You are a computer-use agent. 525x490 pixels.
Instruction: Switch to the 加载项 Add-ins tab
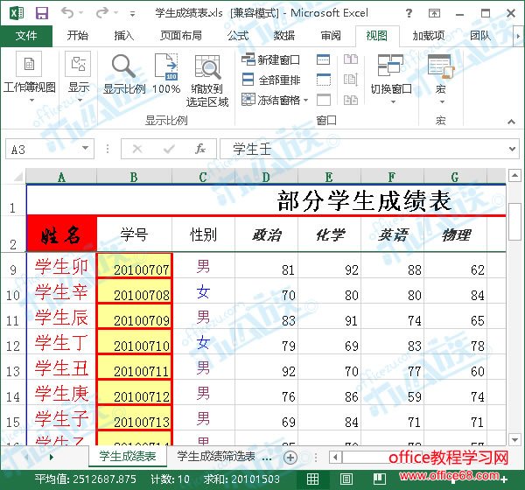click(x=428, y=36)
